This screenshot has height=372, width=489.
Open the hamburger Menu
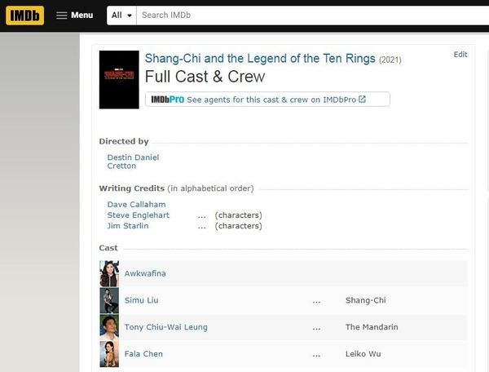tap(74, 15)
